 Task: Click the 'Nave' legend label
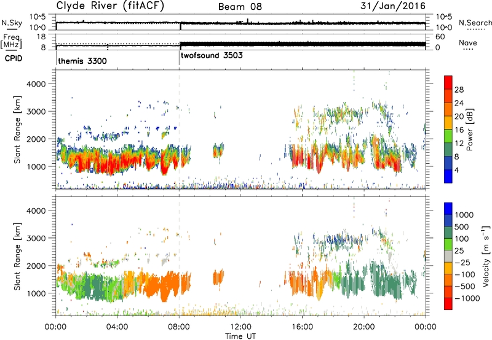pyautogui.click(x=468, y=42)
